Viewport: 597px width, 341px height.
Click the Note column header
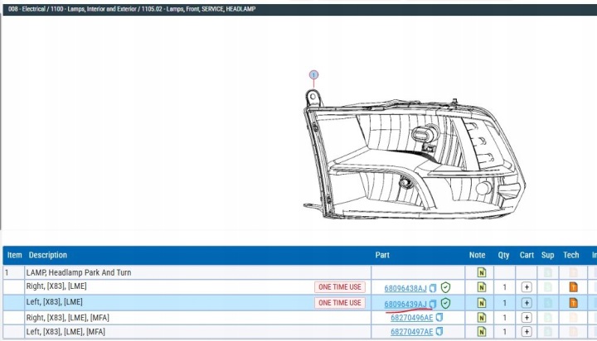pos(477,255)
